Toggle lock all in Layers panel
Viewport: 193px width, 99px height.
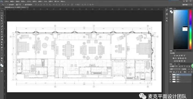[x=181, y=72]
